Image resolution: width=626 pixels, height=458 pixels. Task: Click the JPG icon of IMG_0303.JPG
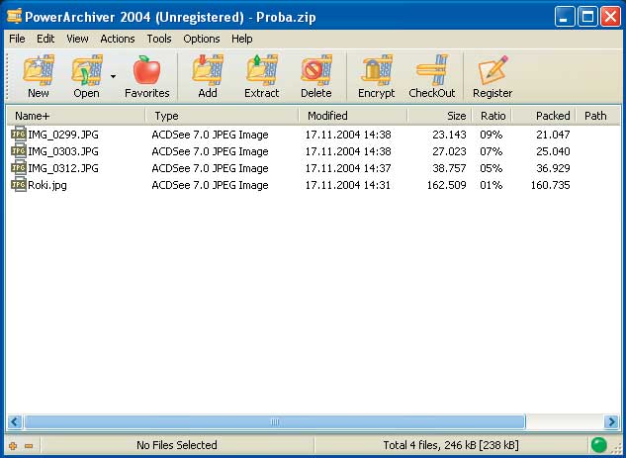(x=19, y=151)
